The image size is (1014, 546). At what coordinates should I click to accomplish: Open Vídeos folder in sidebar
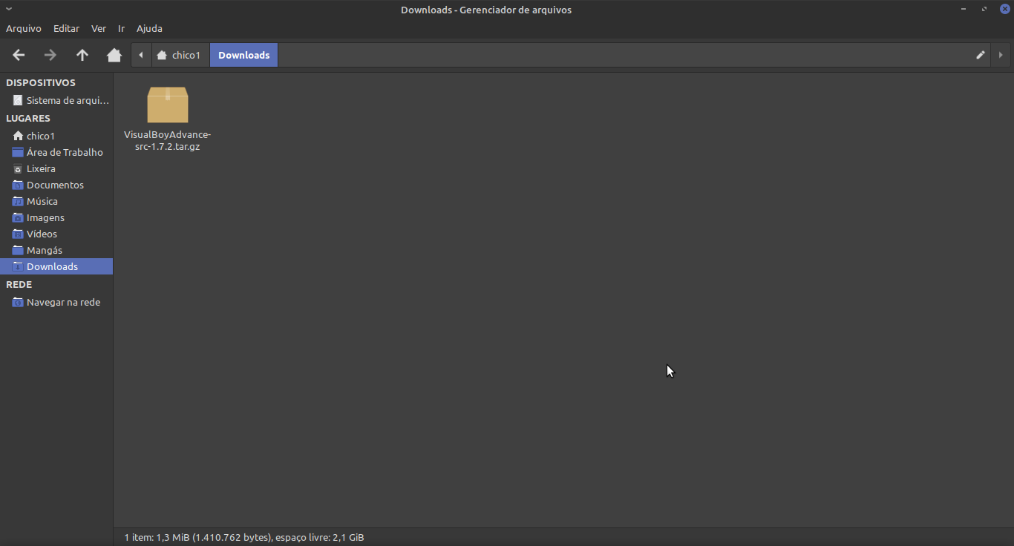pyautogui.click(x=56, y=234)
